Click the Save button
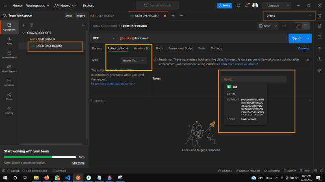 coord(265,26)
